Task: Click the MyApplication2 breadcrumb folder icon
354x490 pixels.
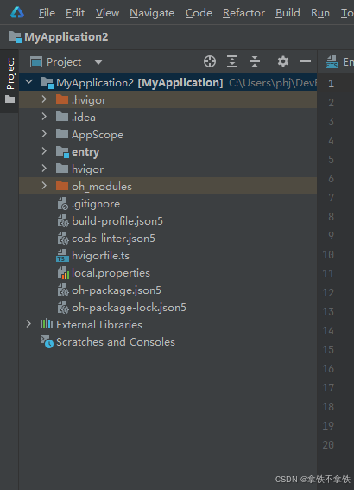Action: point(15,37)
